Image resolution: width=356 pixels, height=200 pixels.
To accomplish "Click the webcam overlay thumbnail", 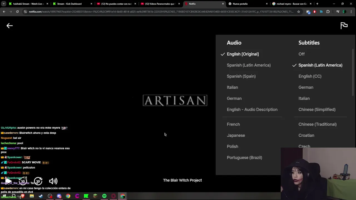I will 318,174.
